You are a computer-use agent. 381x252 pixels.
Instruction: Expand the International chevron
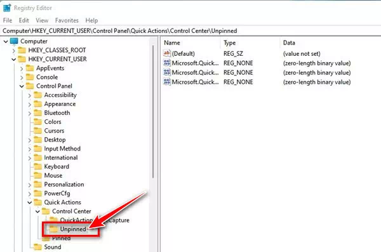click(29, 158)
